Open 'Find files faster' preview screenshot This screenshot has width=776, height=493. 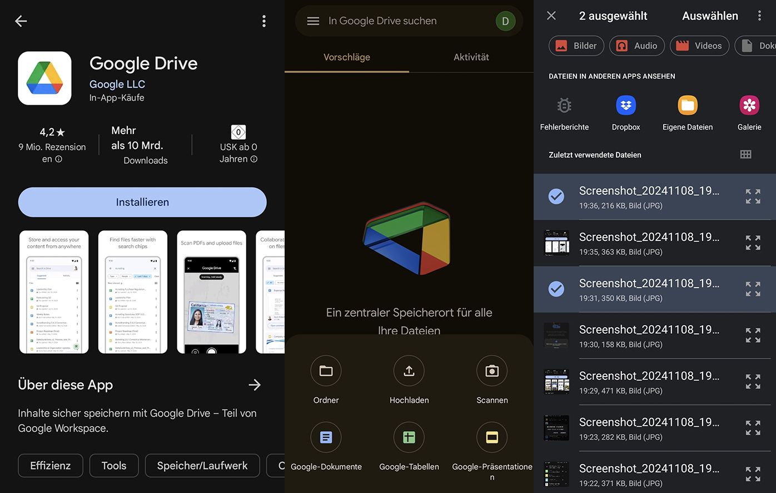point(133,292)
